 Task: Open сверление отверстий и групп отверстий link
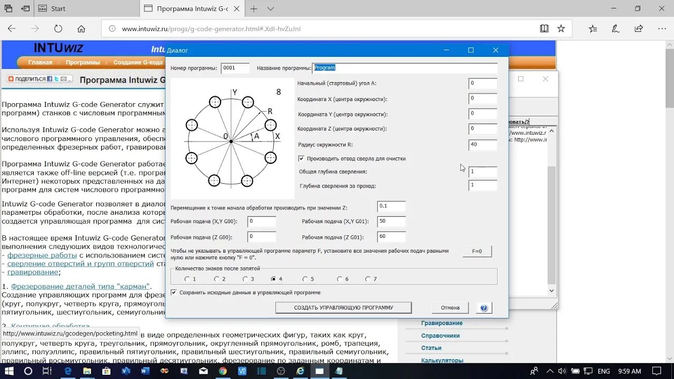(81, 264)
